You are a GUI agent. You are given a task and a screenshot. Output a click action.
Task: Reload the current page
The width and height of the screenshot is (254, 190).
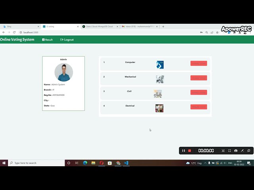point(14,32)
